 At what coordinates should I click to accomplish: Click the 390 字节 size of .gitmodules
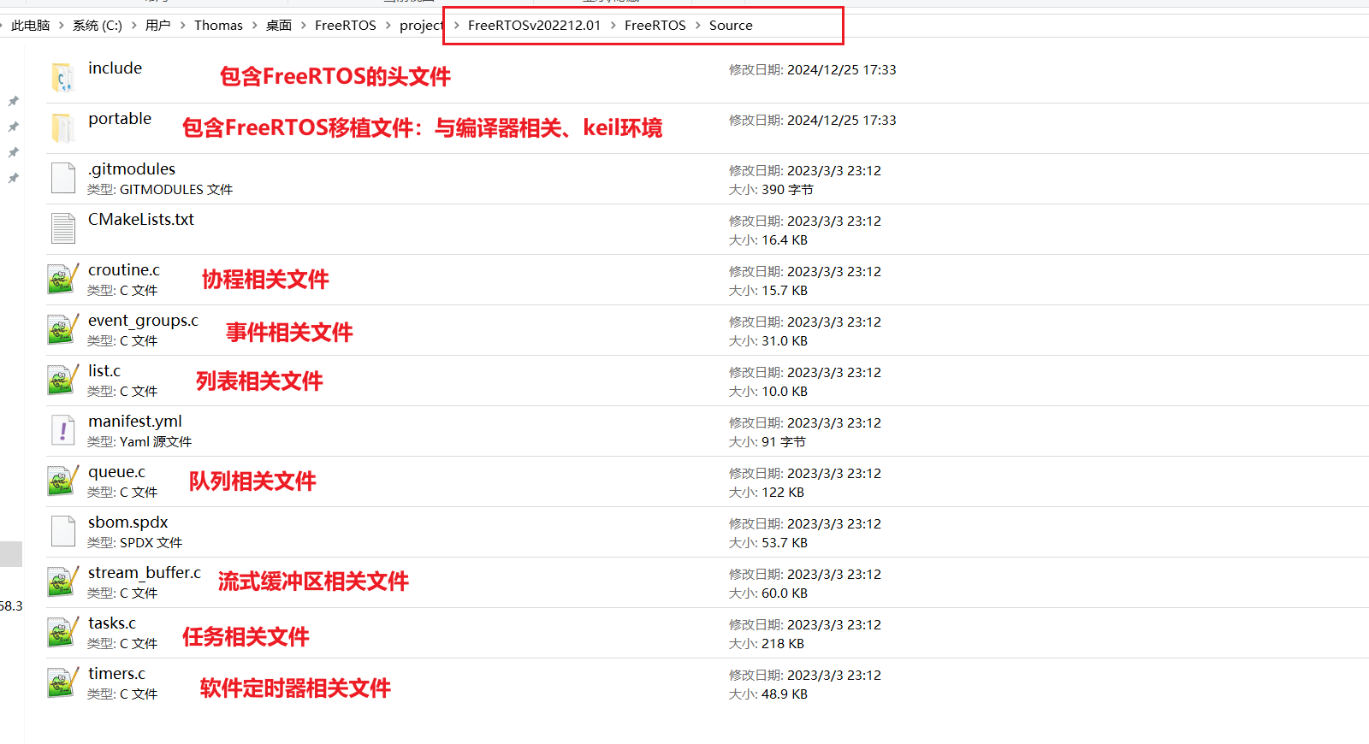[x=787, y=190]
